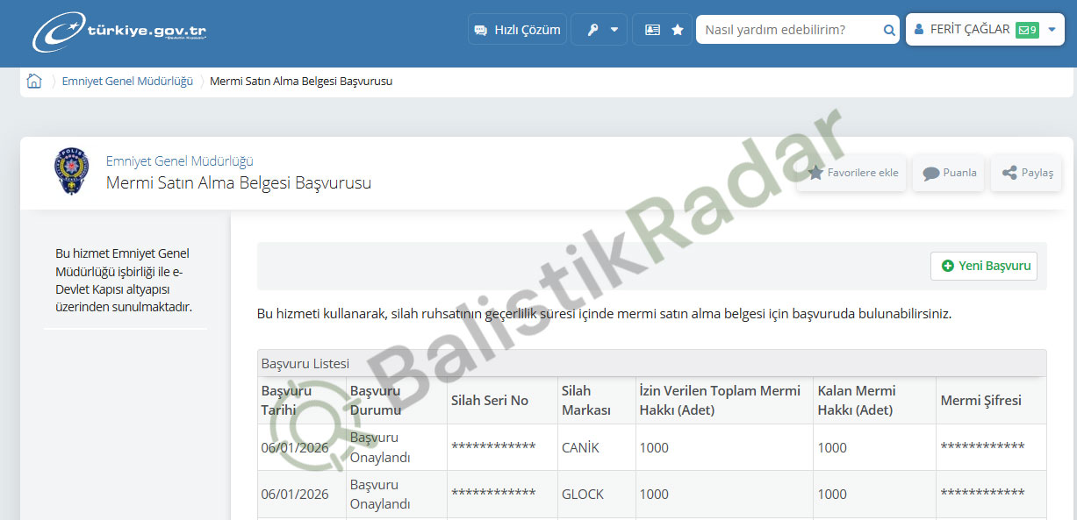Open the türkiye.gov.tr logo homepage
The height and width of the screenshot is (520, 1077).
pyautogui.click(x=119, y=32)
